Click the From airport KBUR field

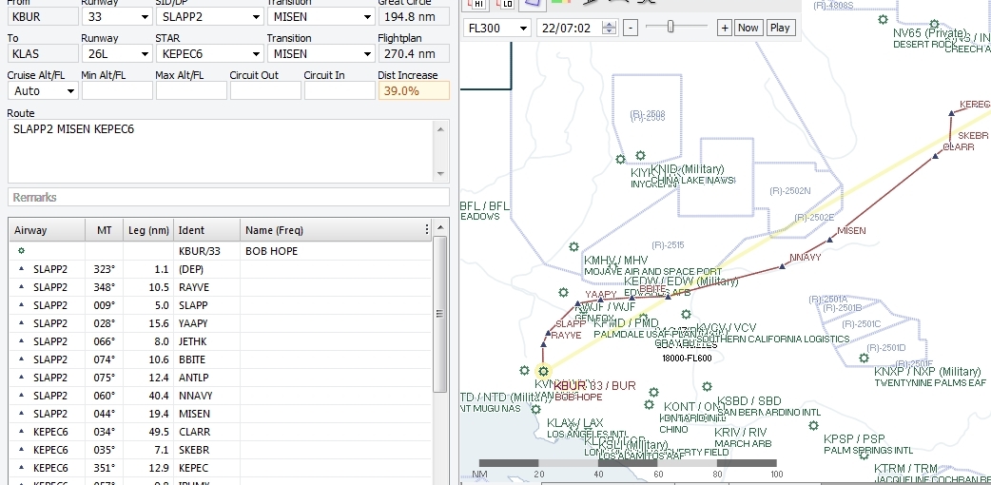point(43,17)
